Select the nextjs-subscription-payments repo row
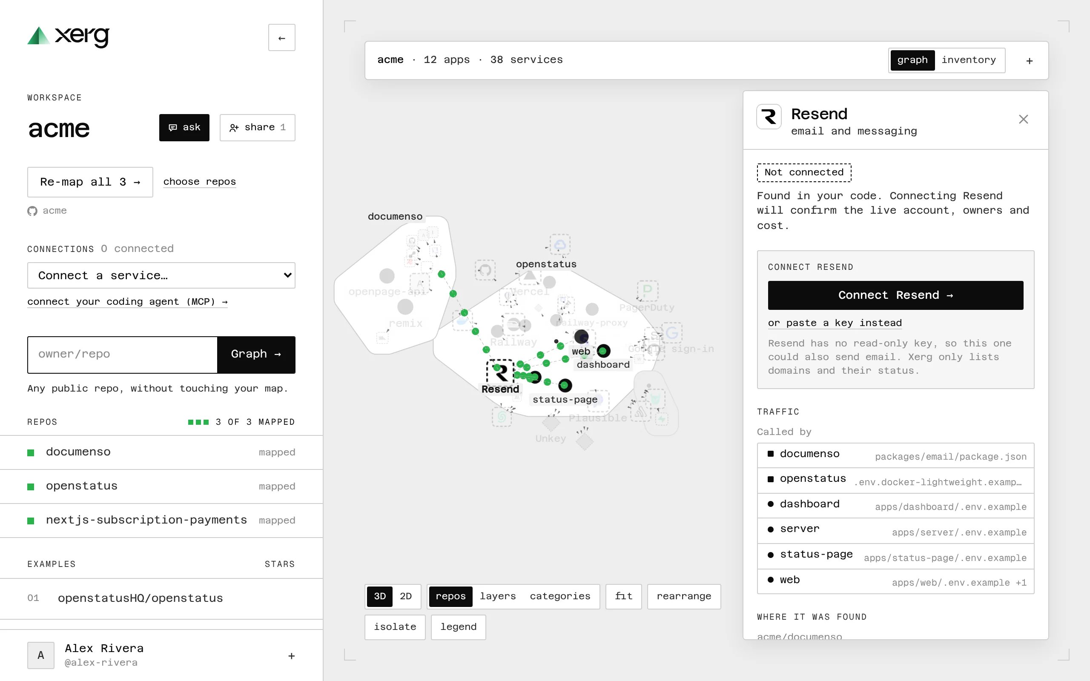Screen dimensions: 1090x681 pos(161,520)
